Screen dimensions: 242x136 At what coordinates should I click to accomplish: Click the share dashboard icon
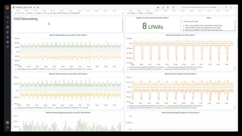(x=38, y=8)
